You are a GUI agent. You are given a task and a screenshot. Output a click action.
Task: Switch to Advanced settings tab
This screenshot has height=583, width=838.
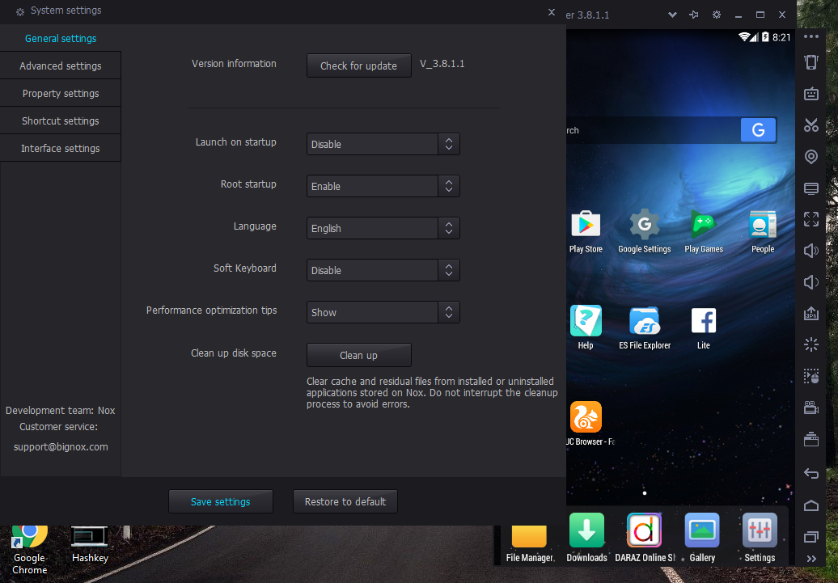tap(61, 65)
